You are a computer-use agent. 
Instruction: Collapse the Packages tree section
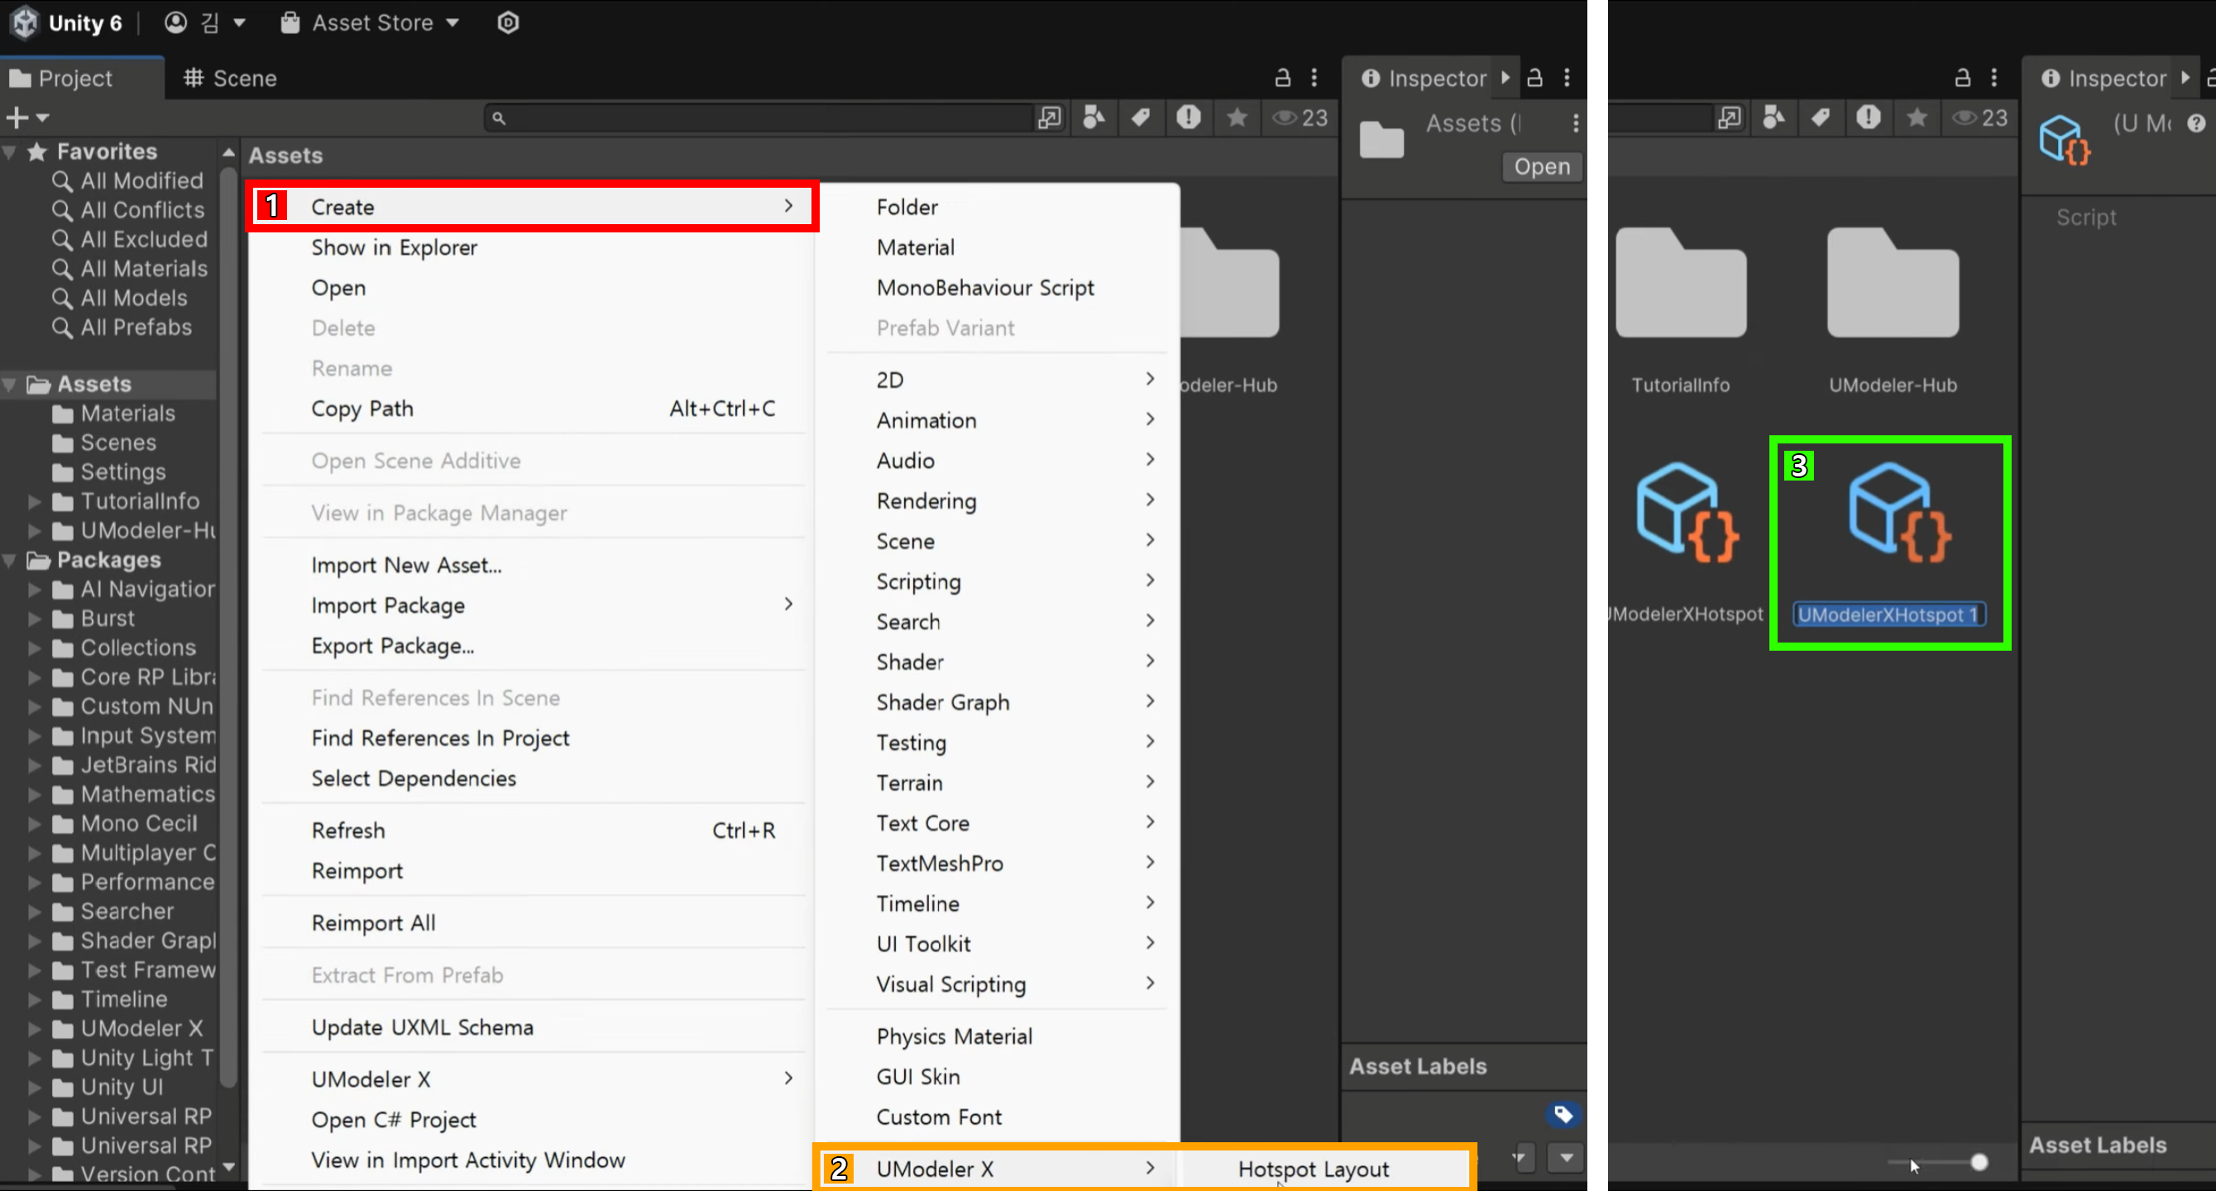pyautogui.click(x=9, y=560)
